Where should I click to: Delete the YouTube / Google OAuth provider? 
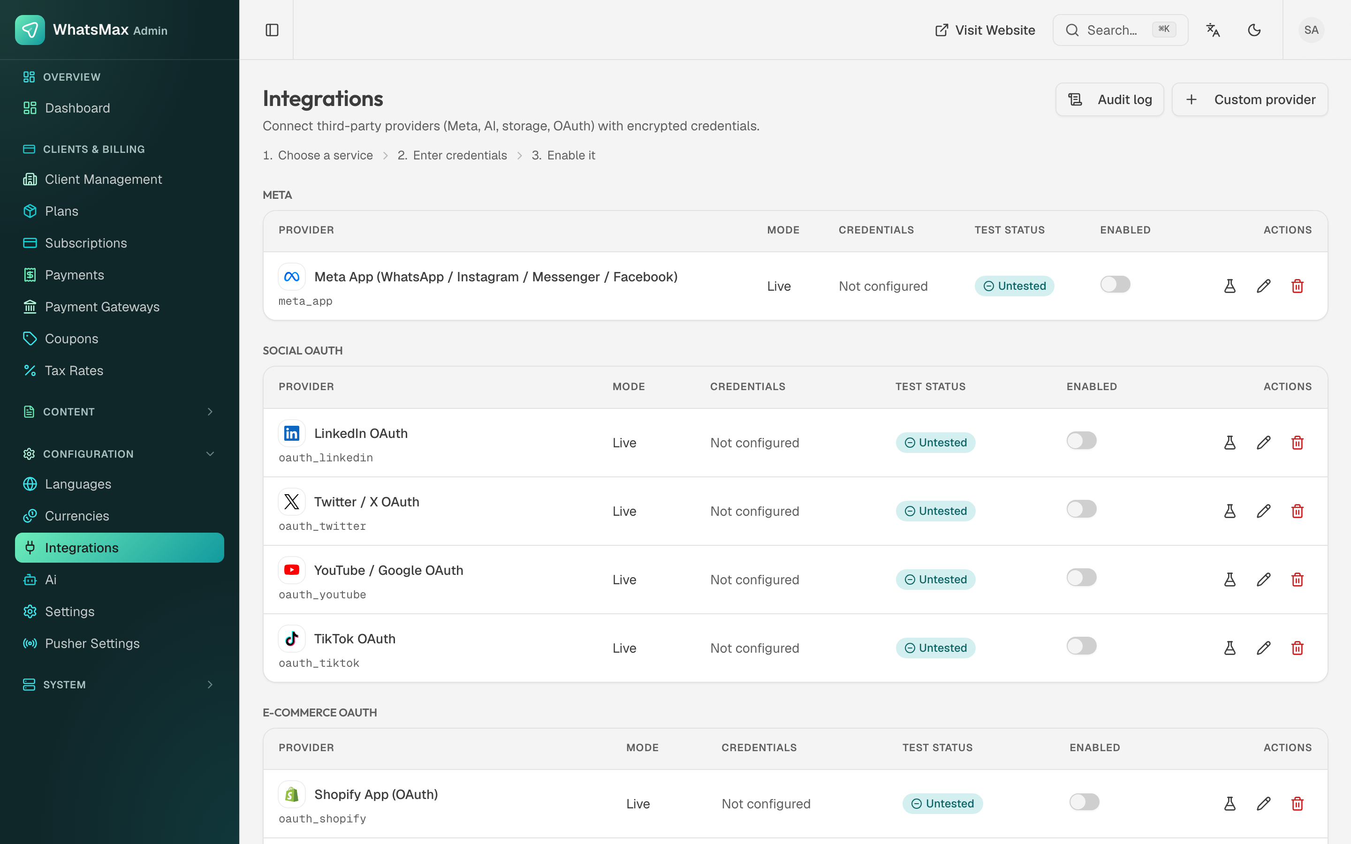coord(1298,580)
